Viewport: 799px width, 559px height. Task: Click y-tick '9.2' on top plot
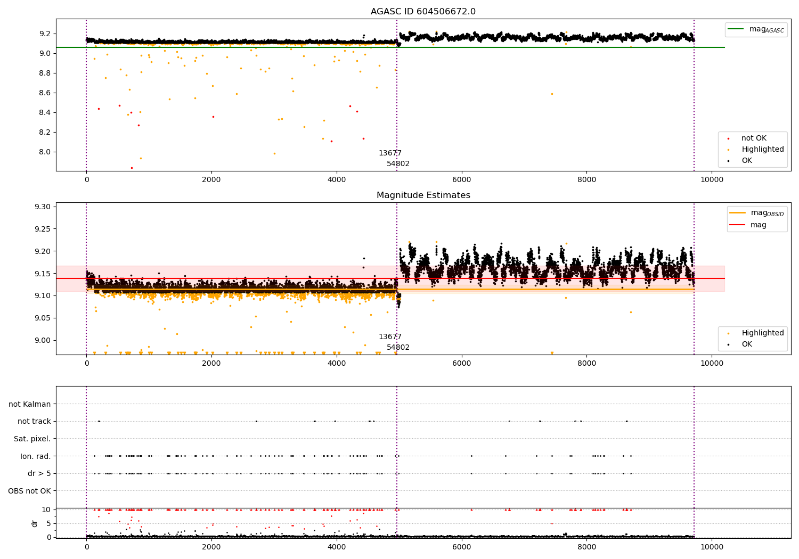point(45,34)
